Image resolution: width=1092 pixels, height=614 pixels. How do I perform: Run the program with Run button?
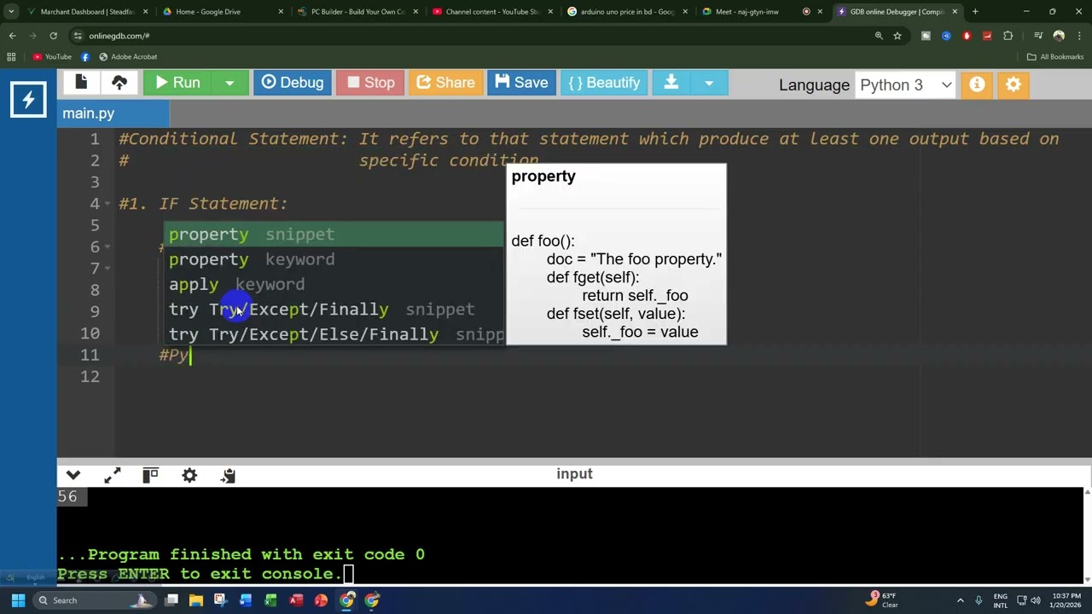pos(177,83)
